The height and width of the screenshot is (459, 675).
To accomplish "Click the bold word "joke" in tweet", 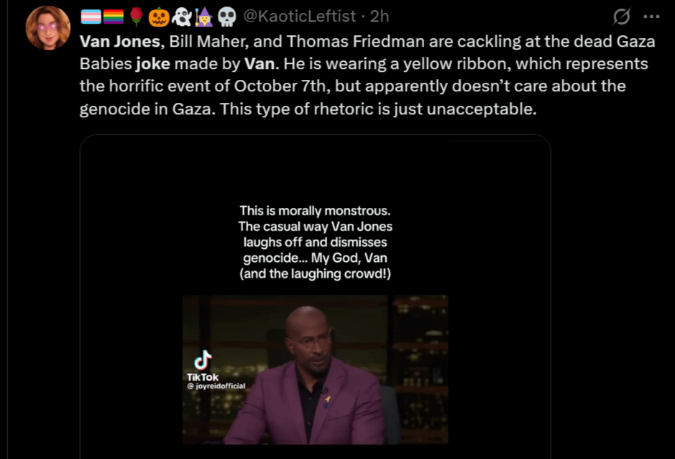I will [153, 64].
